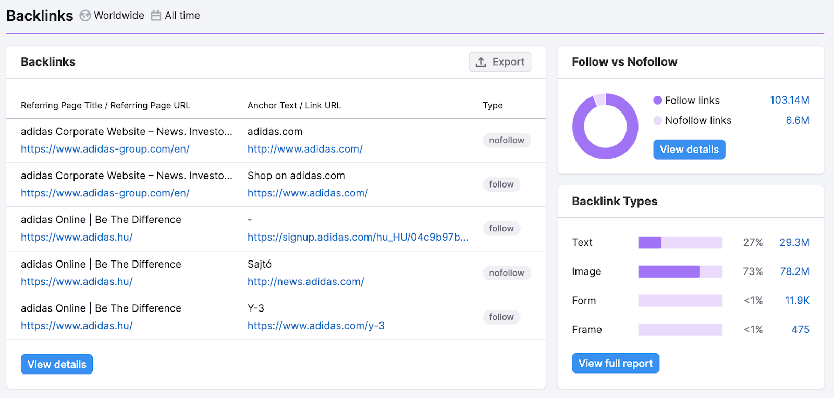
Task: Open the 103.14M follow links count
Action: pos(790,100)
